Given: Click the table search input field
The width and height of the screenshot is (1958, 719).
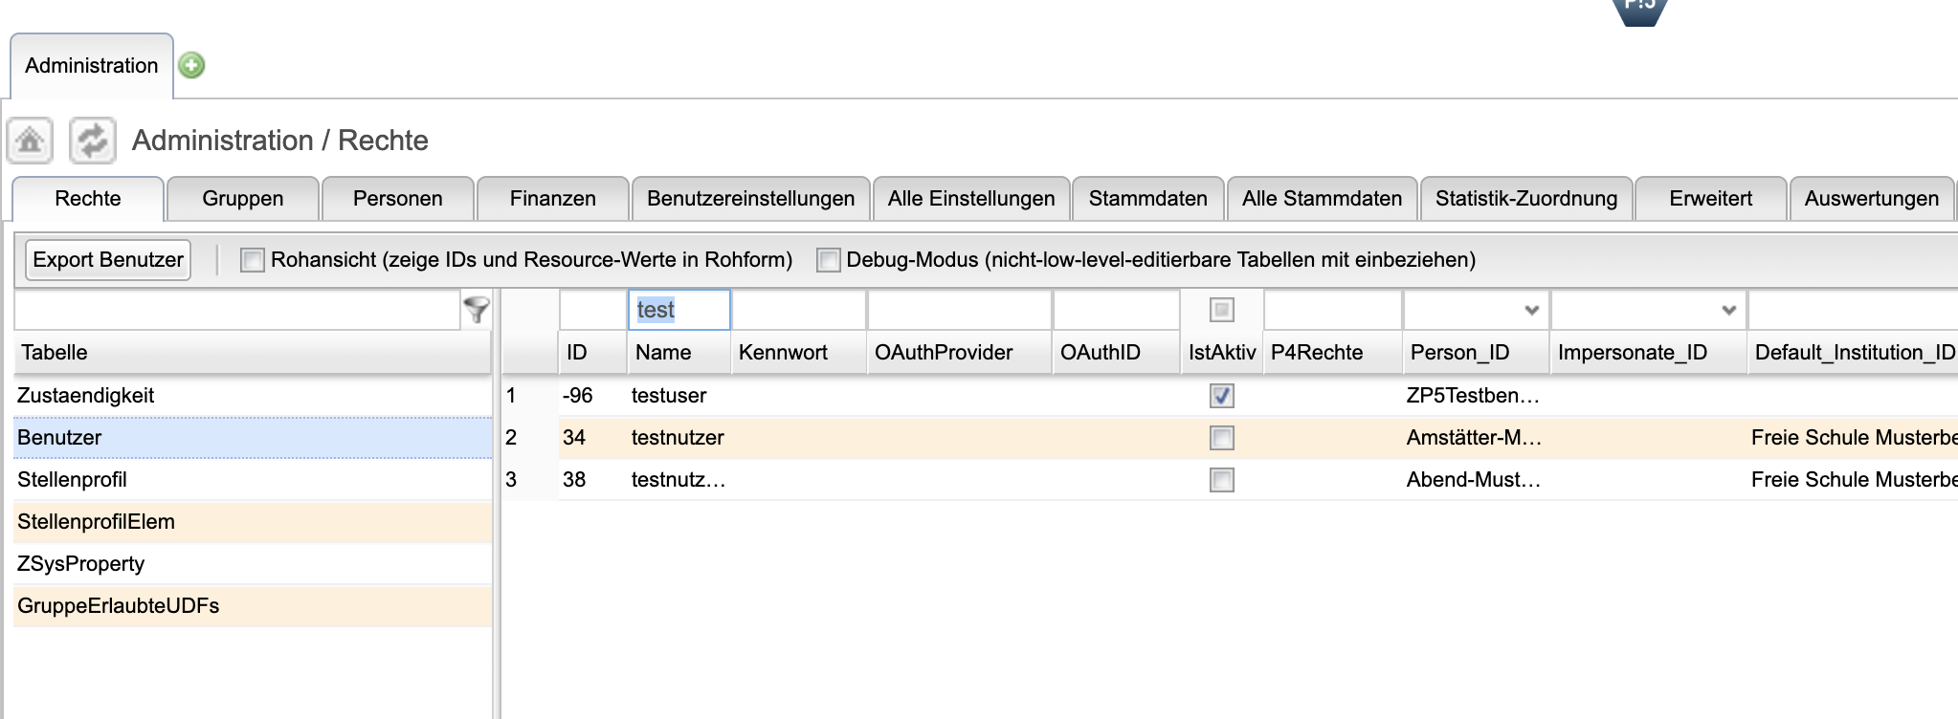Looking at the screenshot, I should (236, 310).
